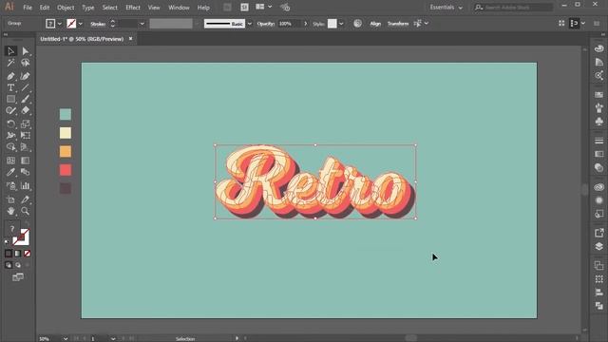This screenshot has width=608, height=342.
Task: Switch to Gradient fill mode
Action: pos(18,254)
